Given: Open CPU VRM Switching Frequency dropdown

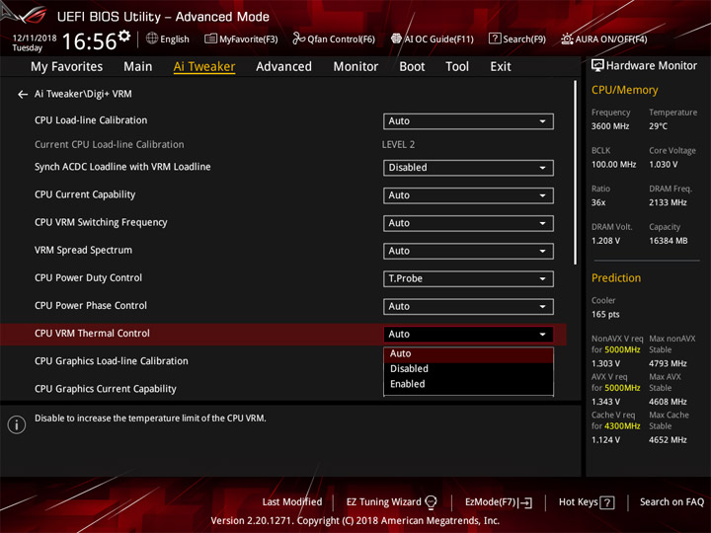Looking at the screenshot, I should click(x=468, y=223).
